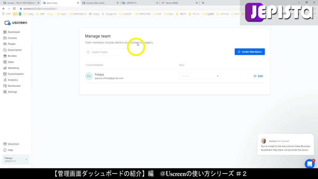Focus the Search team input field
Viewport: 318px width, 179px height.
110,52
